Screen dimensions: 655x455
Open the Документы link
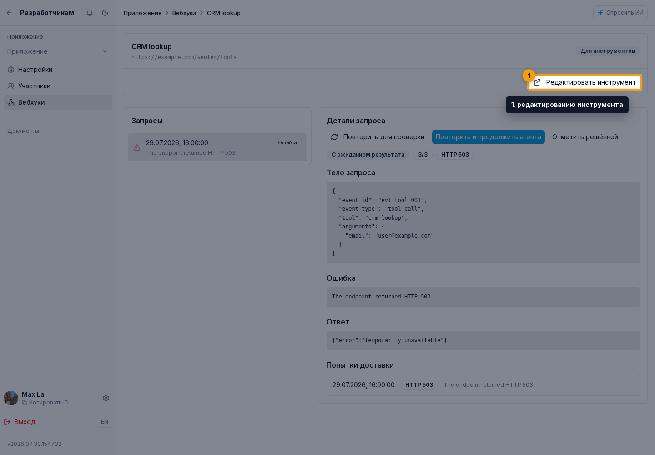coord(23,131)
